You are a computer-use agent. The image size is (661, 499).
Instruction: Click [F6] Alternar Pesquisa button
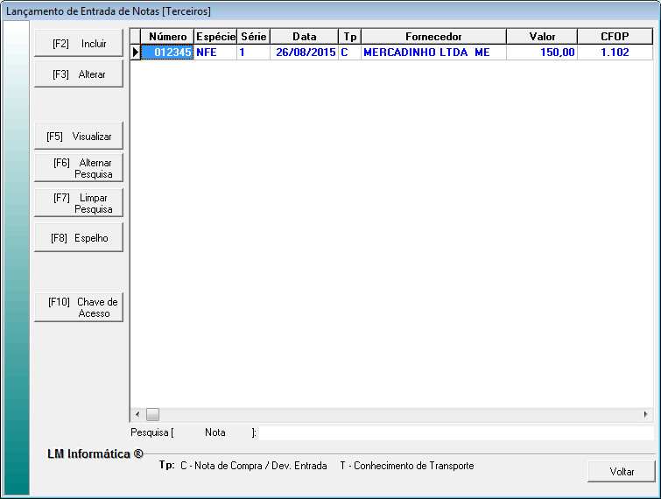click(x=79, y=168)
